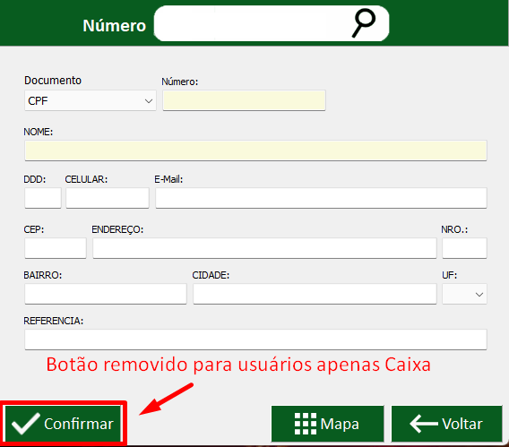Click the E-Mail text field
This screenshot has width=509, height=447.
[321, 198]
